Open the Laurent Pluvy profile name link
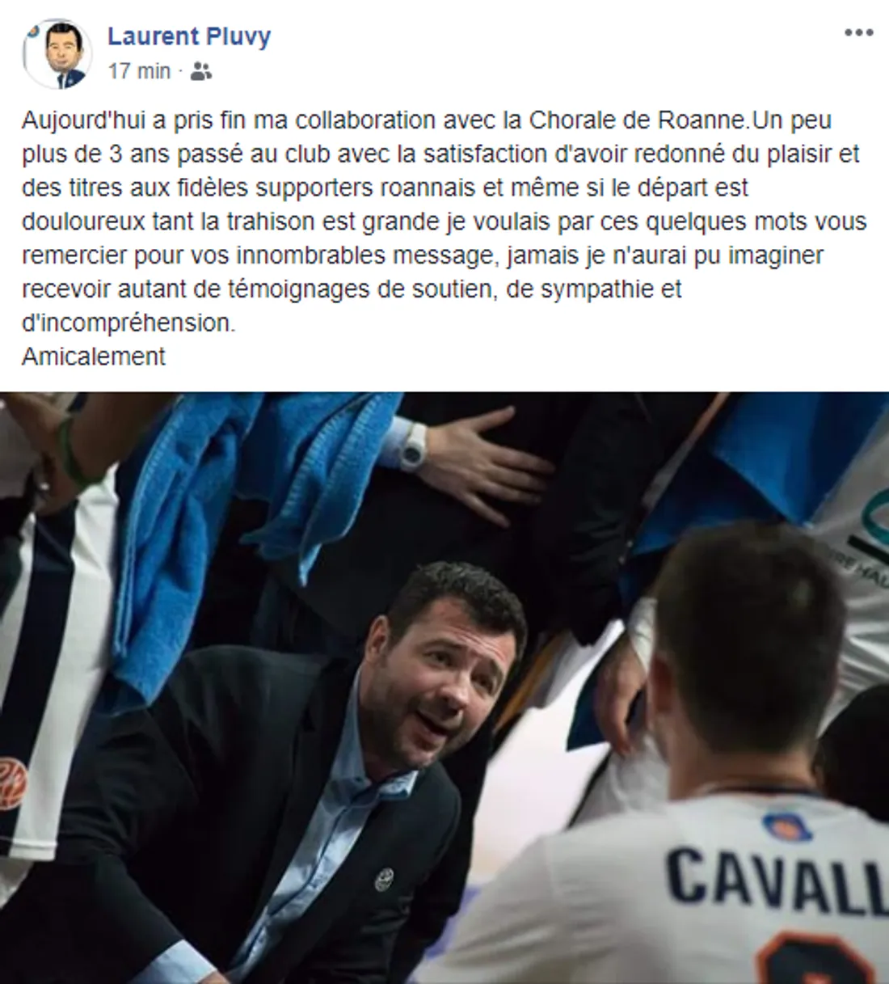The width and height of the screenshot is (889, 984). [x=190, y=36]
